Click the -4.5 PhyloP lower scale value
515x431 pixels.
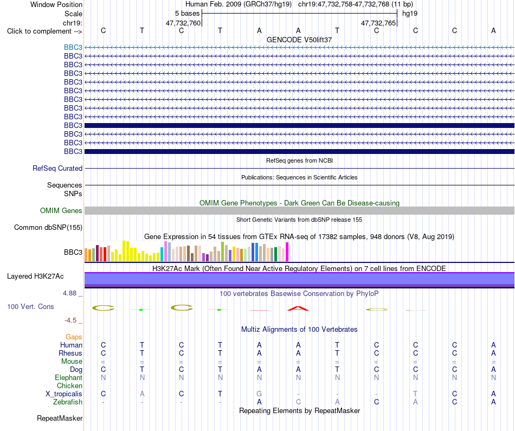pos(70,320)
